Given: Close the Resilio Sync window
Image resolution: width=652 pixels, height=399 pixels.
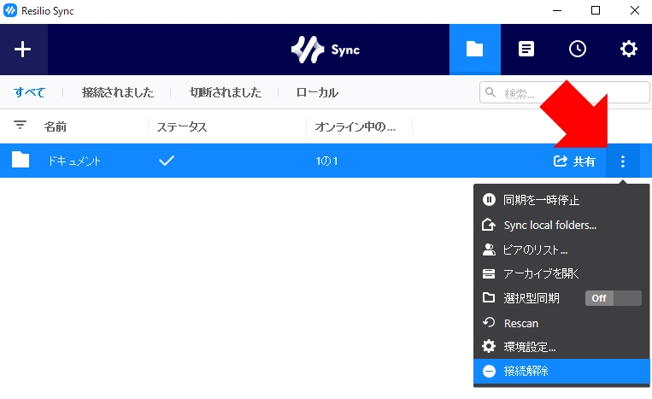Looking at the screenshot, I should [635, 11].
